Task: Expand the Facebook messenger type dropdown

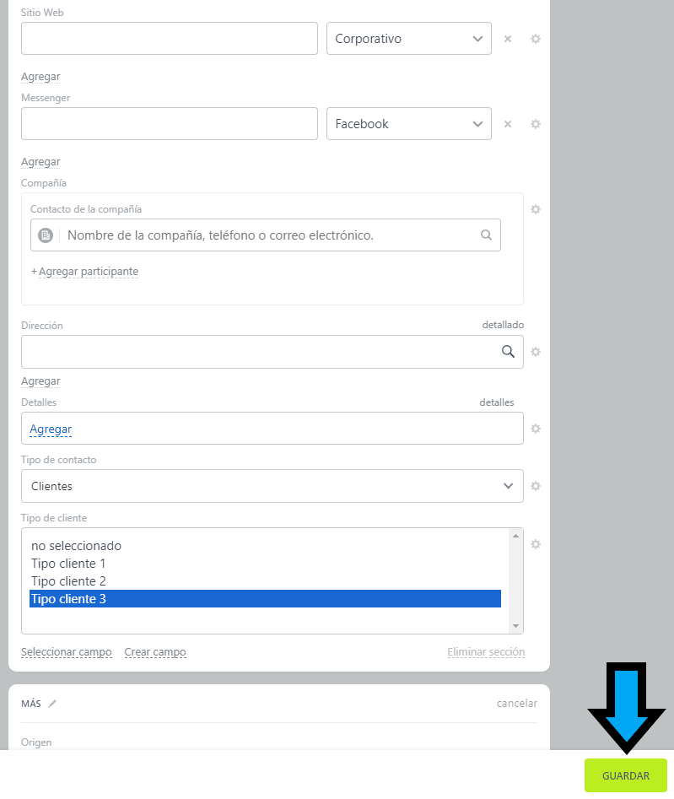Action: (408, 124)
